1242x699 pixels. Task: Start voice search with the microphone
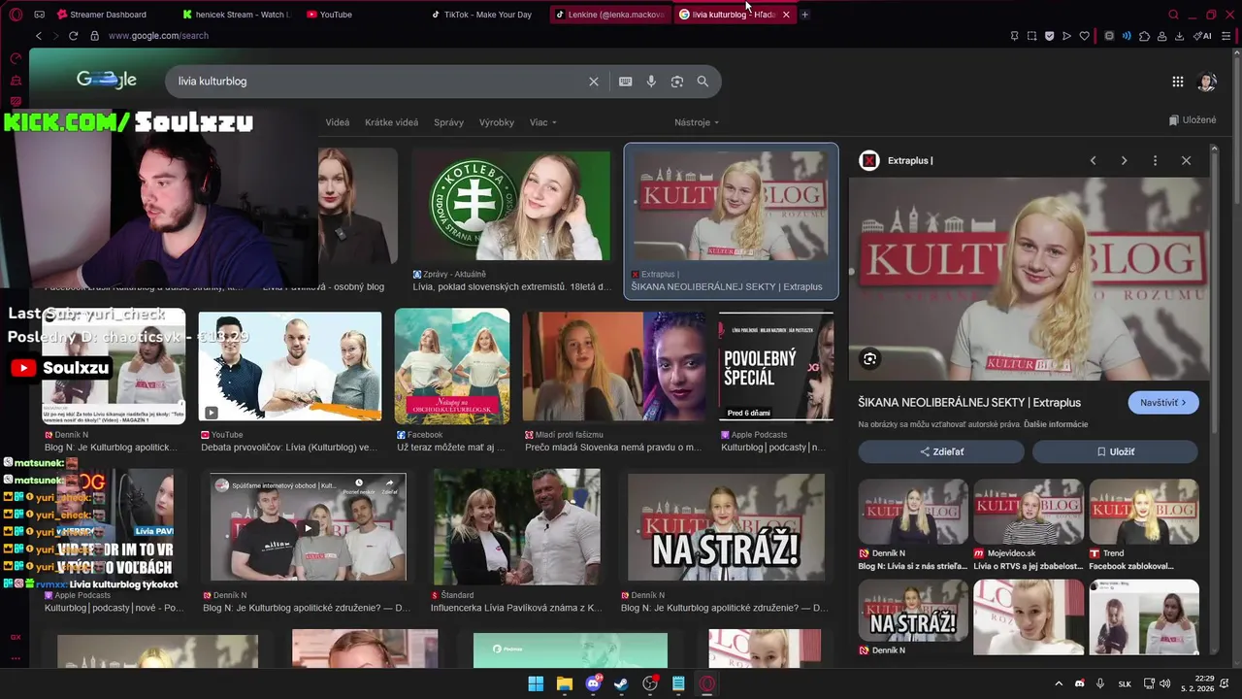(x=651, y=82)
